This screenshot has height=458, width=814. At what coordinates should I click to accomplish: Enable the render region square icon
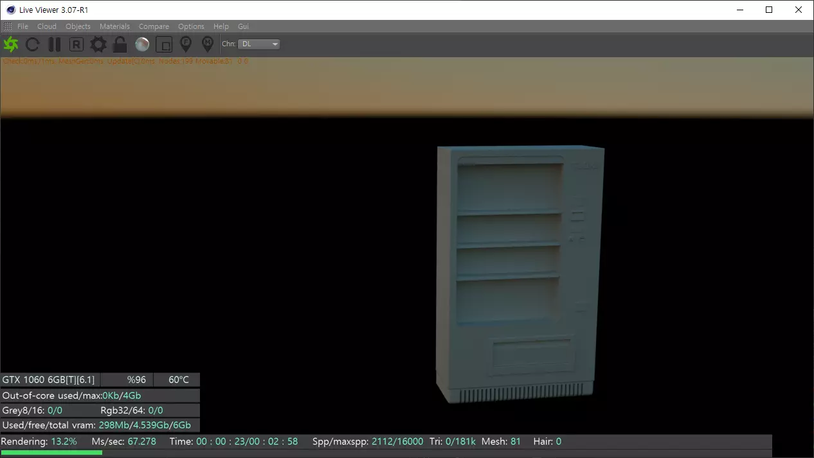[164, 44]
